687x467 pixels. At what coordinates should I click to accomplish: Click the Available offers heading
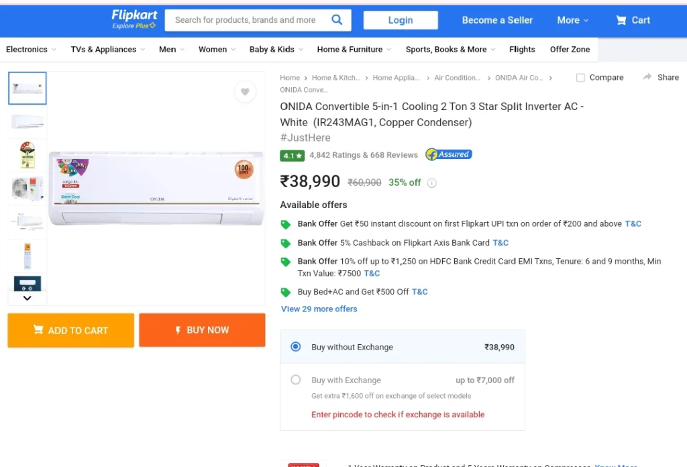tap(313, 205)
